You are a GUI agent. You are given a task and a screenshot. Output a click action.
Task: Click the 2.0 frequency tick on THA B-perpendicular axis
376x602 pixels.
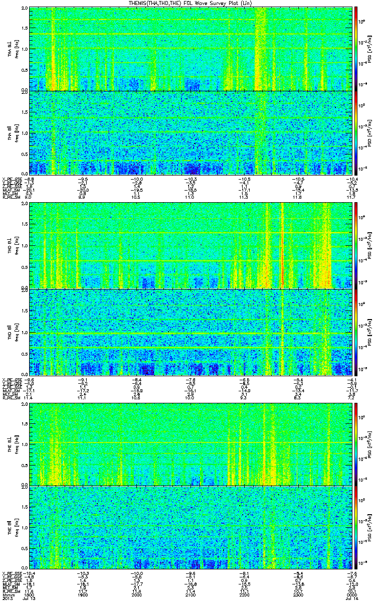(25, 9)
